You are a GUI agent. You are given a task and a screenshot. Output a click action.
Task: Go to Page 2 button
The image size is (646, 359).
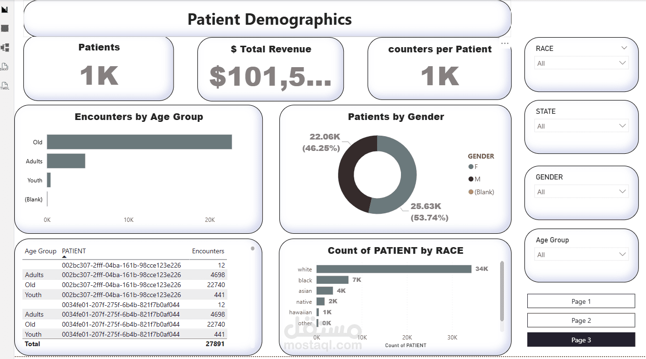[581, 320]
